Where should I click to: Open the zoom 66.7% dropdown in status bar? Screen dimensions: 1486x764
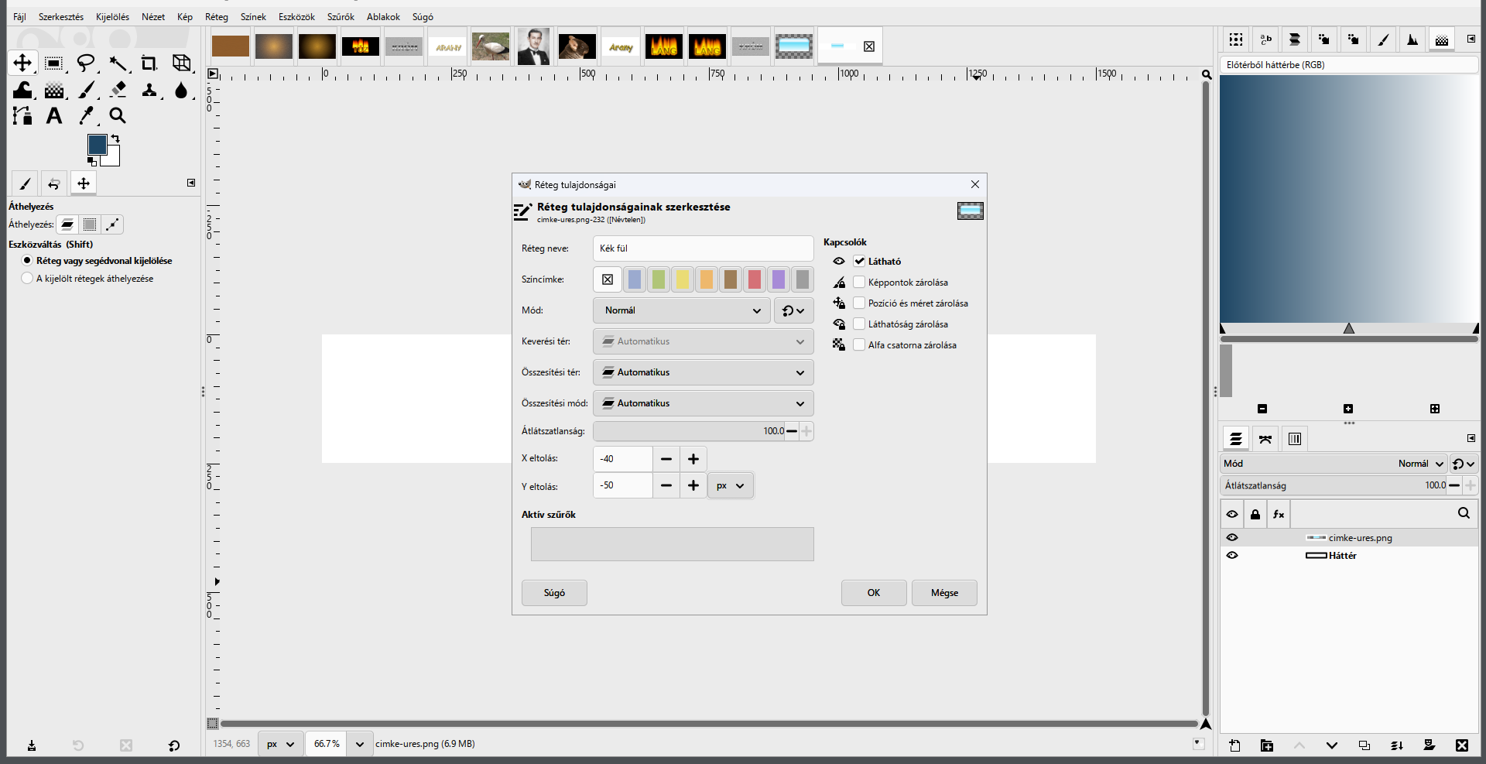pos(359,744)
